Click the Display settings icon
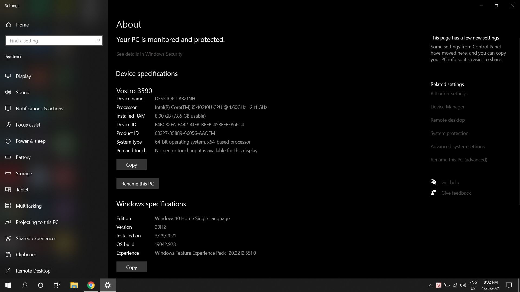The width and height of the screenshot is (520, 292). click(9, 76)
